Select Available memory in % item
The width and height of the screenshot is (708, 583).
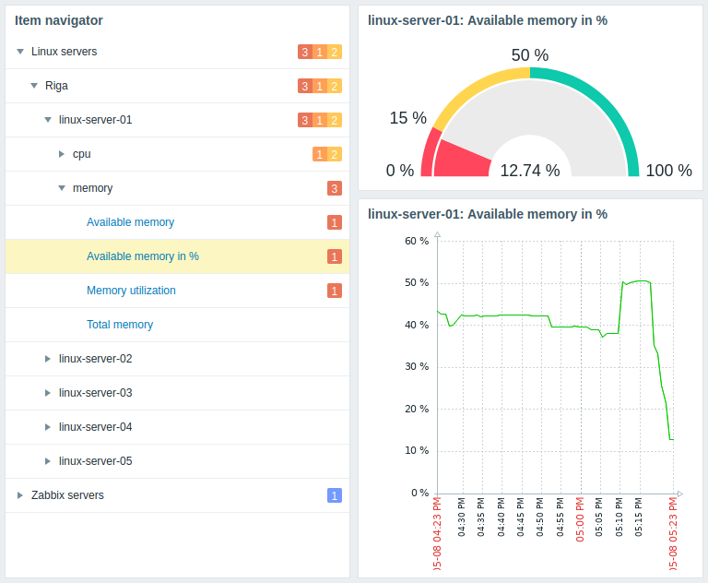coord(143,256)
